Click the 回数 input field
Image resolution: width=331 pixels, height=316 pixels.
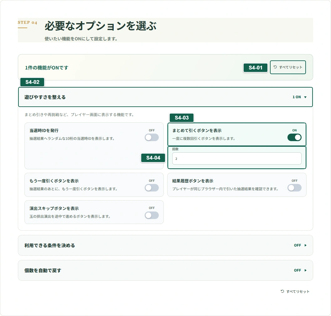[x=237, y=159]
